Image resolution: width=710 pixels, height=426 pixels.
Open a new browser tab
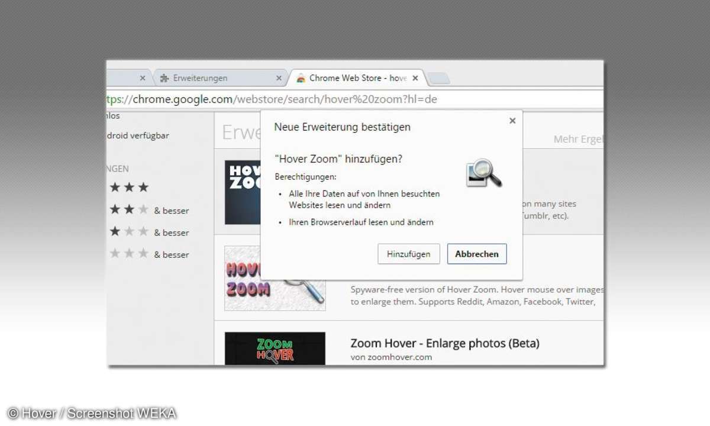(x=438, y=79)
